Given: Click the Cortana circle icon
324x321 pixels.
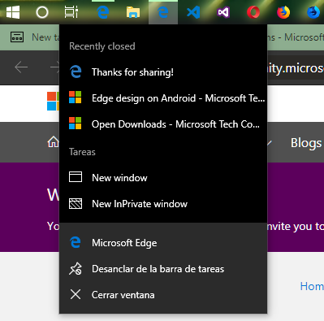Looking at the screenshot, I should [x=42, y=12].
